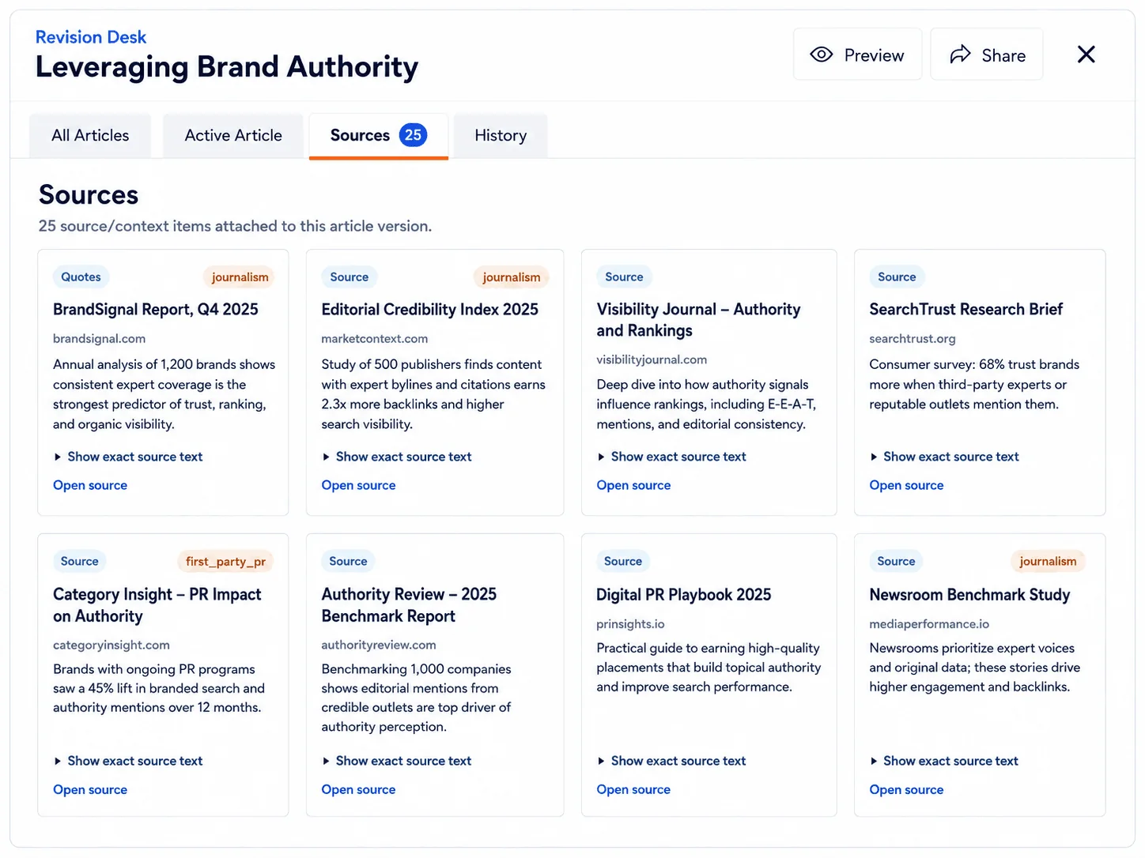
Task: Click the Quotes tag on BrandSignal card
Action: [81, 277]
